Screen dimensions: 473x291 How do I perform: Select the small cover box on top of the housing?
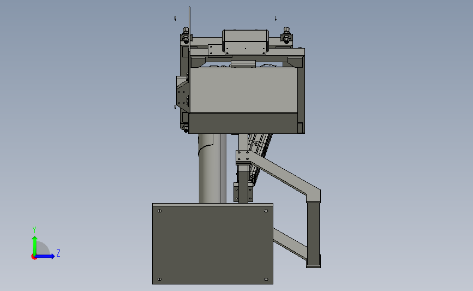click(246, 42)
